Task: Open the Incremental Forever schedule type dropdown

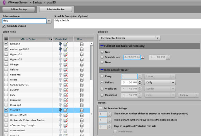Action: 129,38
